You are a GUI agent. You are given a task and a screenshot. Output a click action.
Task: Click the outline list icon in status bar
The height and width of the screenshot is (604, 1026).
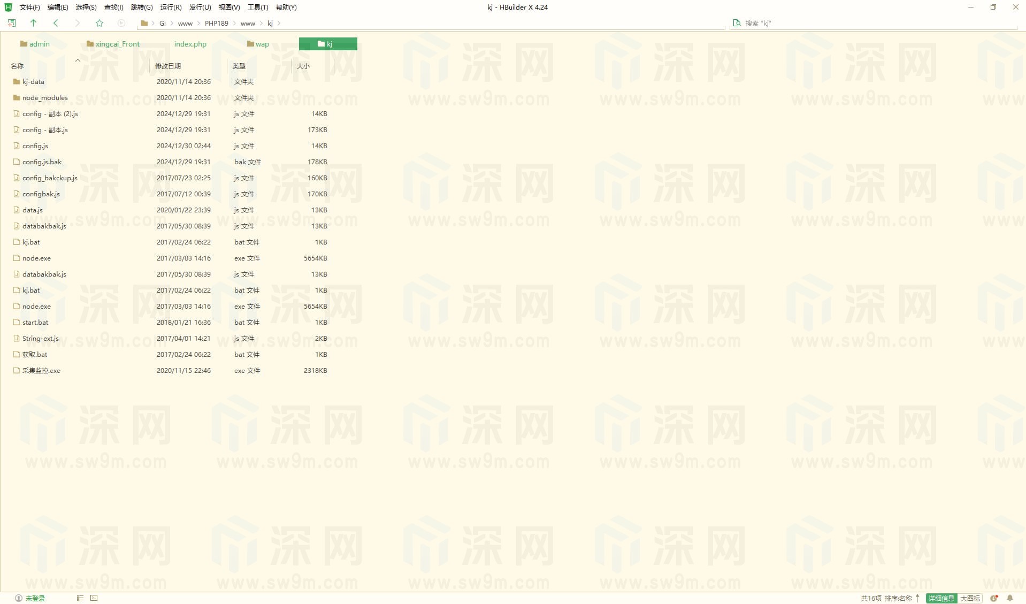point(80,598)
